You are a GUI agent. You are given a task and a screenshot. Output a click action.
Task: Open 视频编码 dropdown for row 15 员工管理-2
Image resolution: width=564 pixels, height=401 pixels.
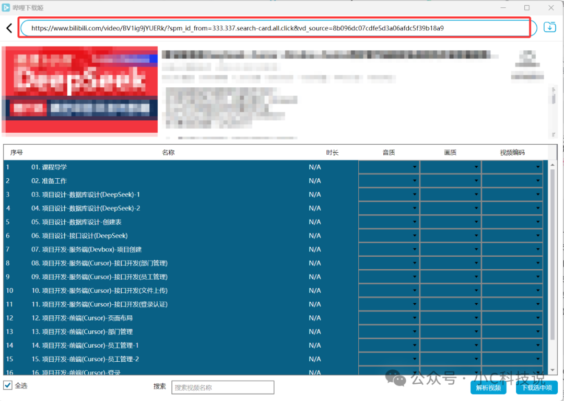coord(512,359)
